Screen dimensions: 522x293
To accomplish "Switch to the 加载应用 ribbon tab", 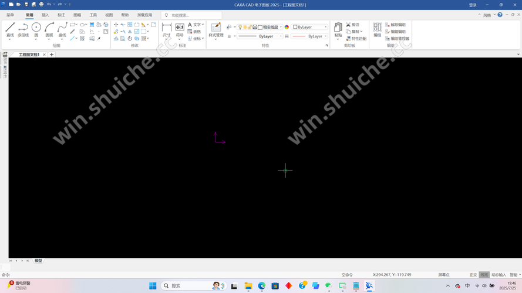I will pyautogui.click(x=145, y=15).
